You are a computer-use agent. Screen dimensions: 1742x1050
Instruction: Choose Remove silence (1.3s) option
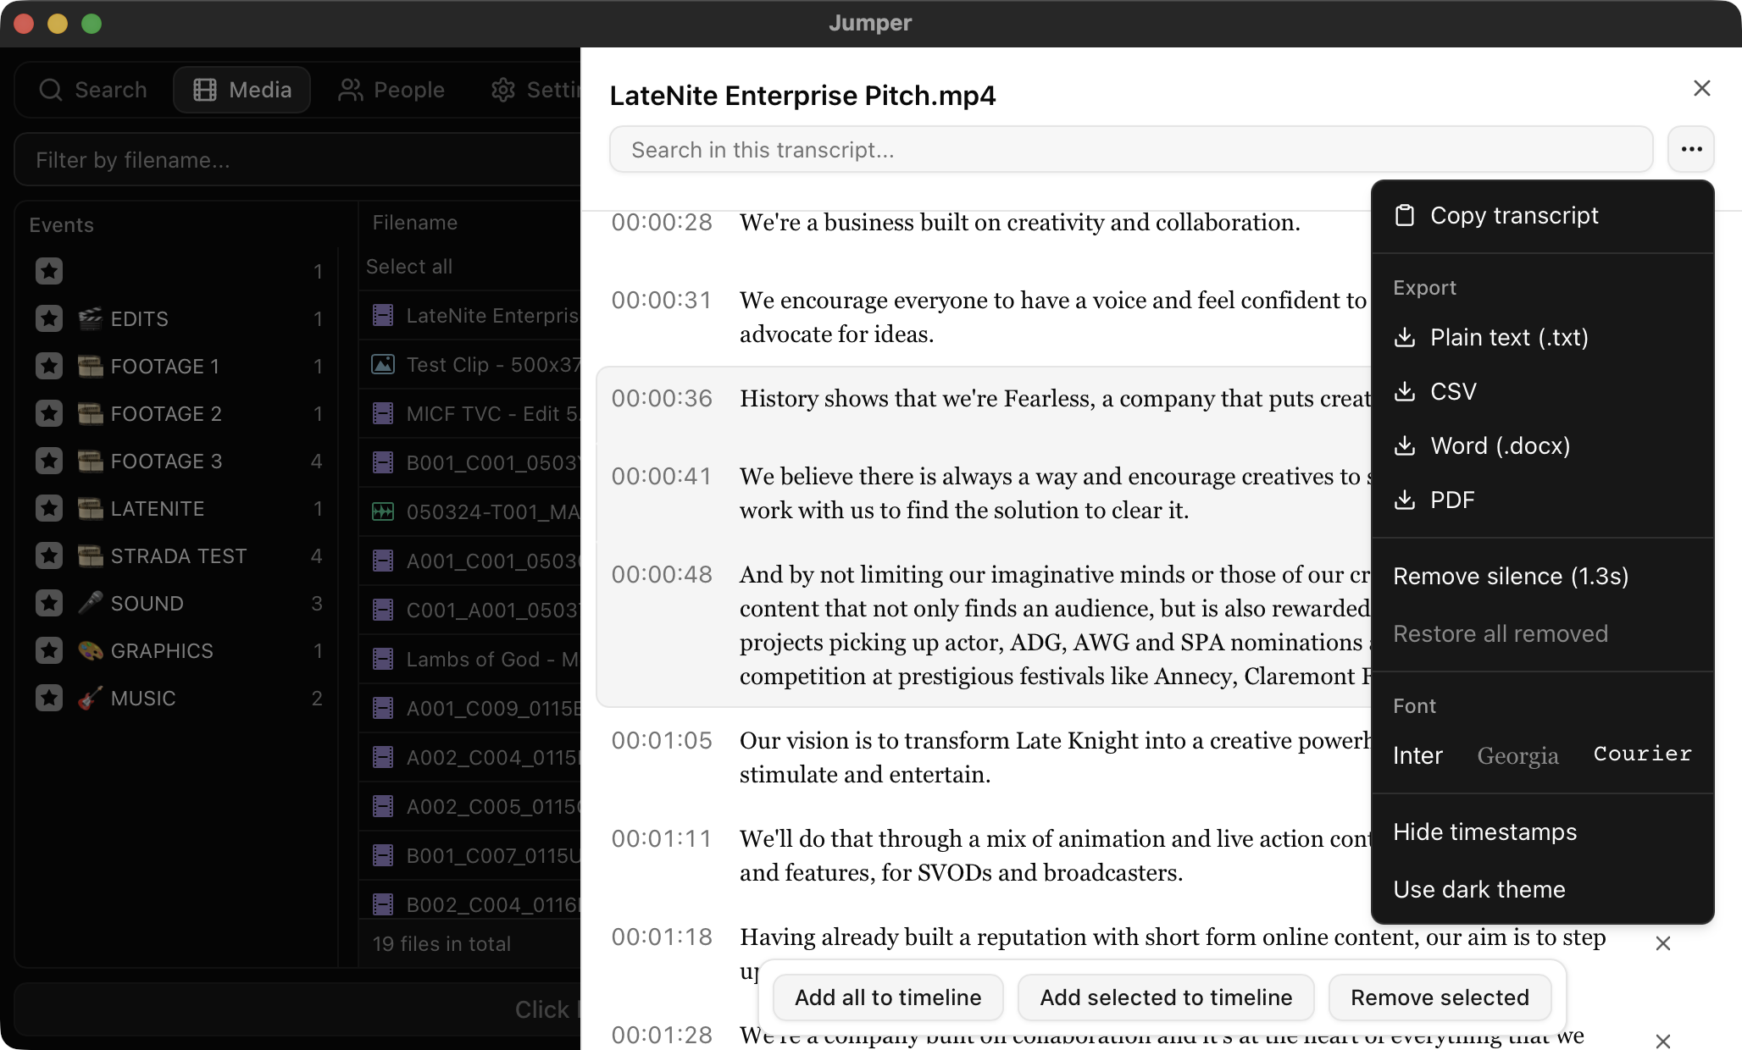pyautogui.click(x=1510, y=576)
